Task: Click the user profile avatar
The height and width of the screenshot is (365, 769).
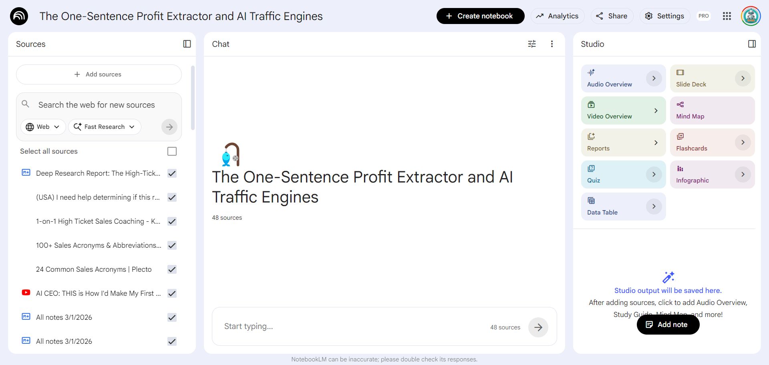Action: point(751,16)
